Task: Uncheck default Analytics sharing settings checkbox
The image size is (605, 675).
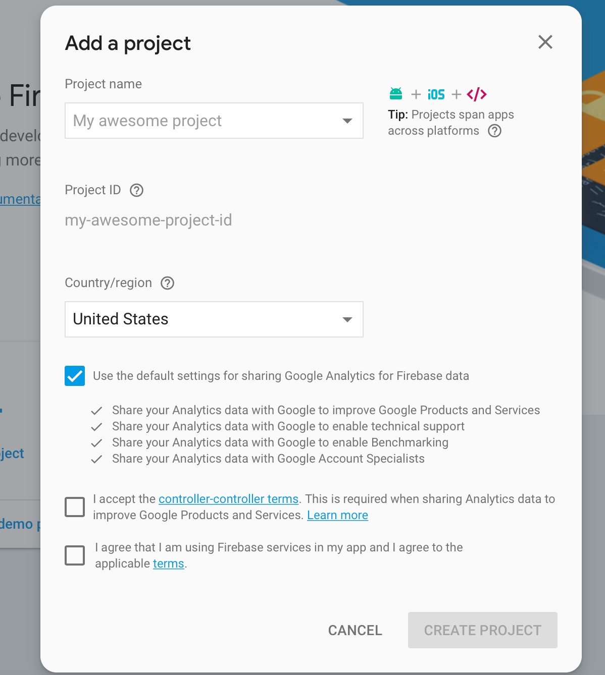Action: click(75, 376)
